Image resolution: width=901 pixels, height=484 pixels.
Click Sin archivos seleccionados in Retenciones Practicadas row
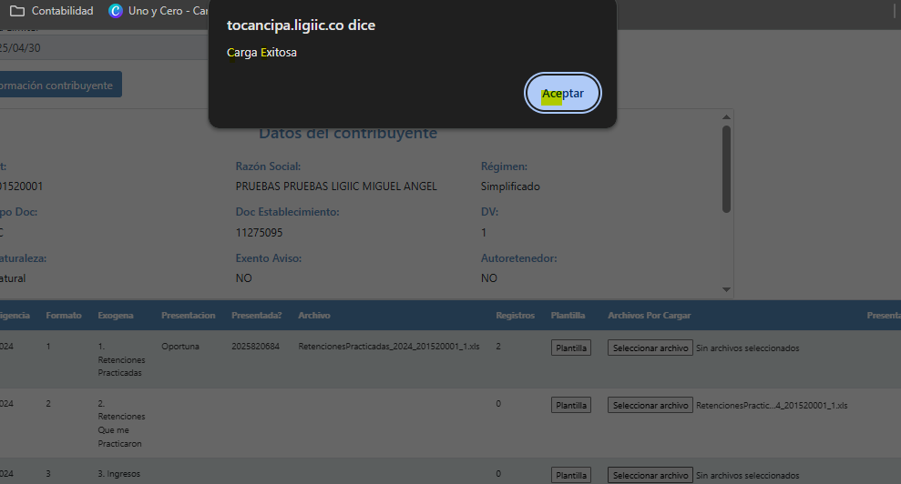pos(748,348)
